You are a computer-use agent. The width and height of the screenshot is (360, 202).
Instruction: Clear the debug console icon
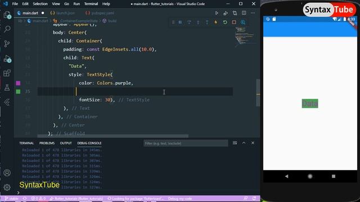(x=235, y=143)
